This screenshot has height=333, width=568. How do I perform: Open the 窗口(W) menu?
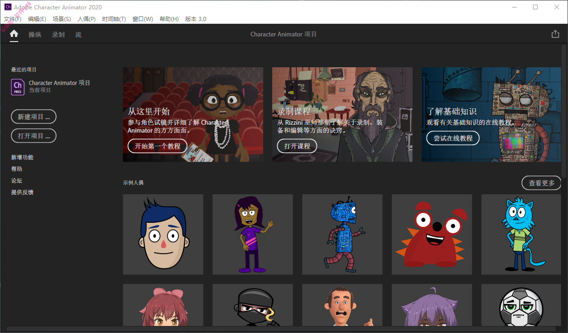pos(143,19)
